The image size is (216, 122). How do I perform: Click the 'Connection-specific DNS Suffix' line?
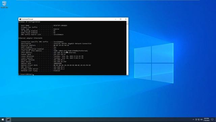pos(42,42)
